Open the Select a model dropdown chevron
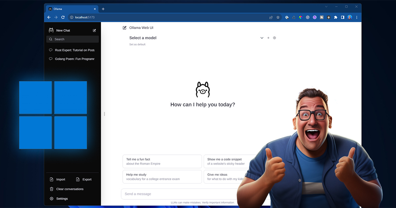 262,38
